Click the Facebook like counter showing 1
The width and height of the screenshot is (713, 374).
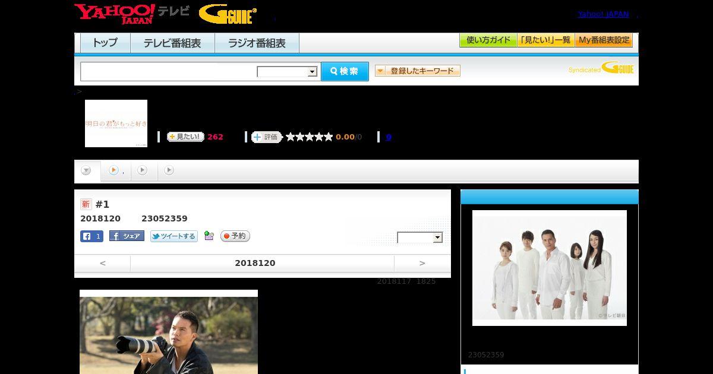(x=92, y=236)
